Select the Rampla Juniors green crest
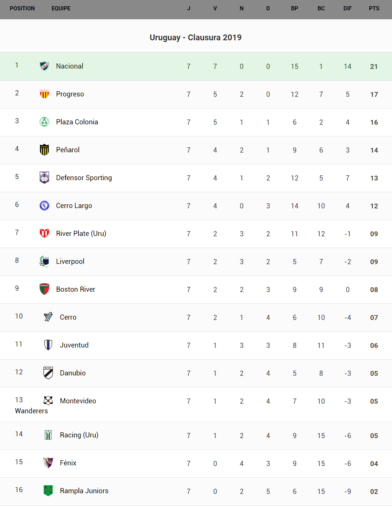This screenshot has height=507, width=392. (x=48, y=490)
